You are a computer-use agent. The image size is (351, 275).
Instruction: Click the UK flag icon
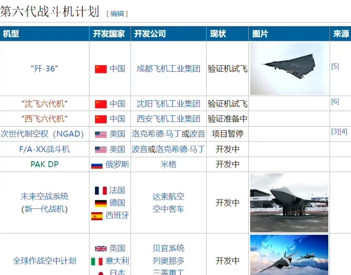(x=101, y=249)
